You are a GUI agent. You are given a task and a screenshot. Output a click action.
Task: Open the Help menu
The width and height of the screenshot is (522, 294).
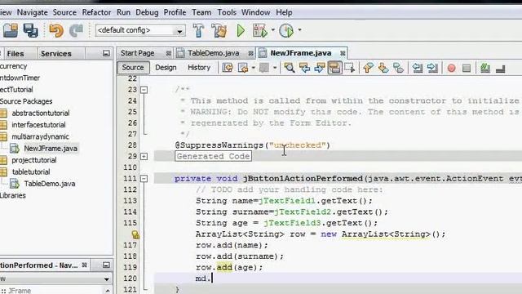284,13
